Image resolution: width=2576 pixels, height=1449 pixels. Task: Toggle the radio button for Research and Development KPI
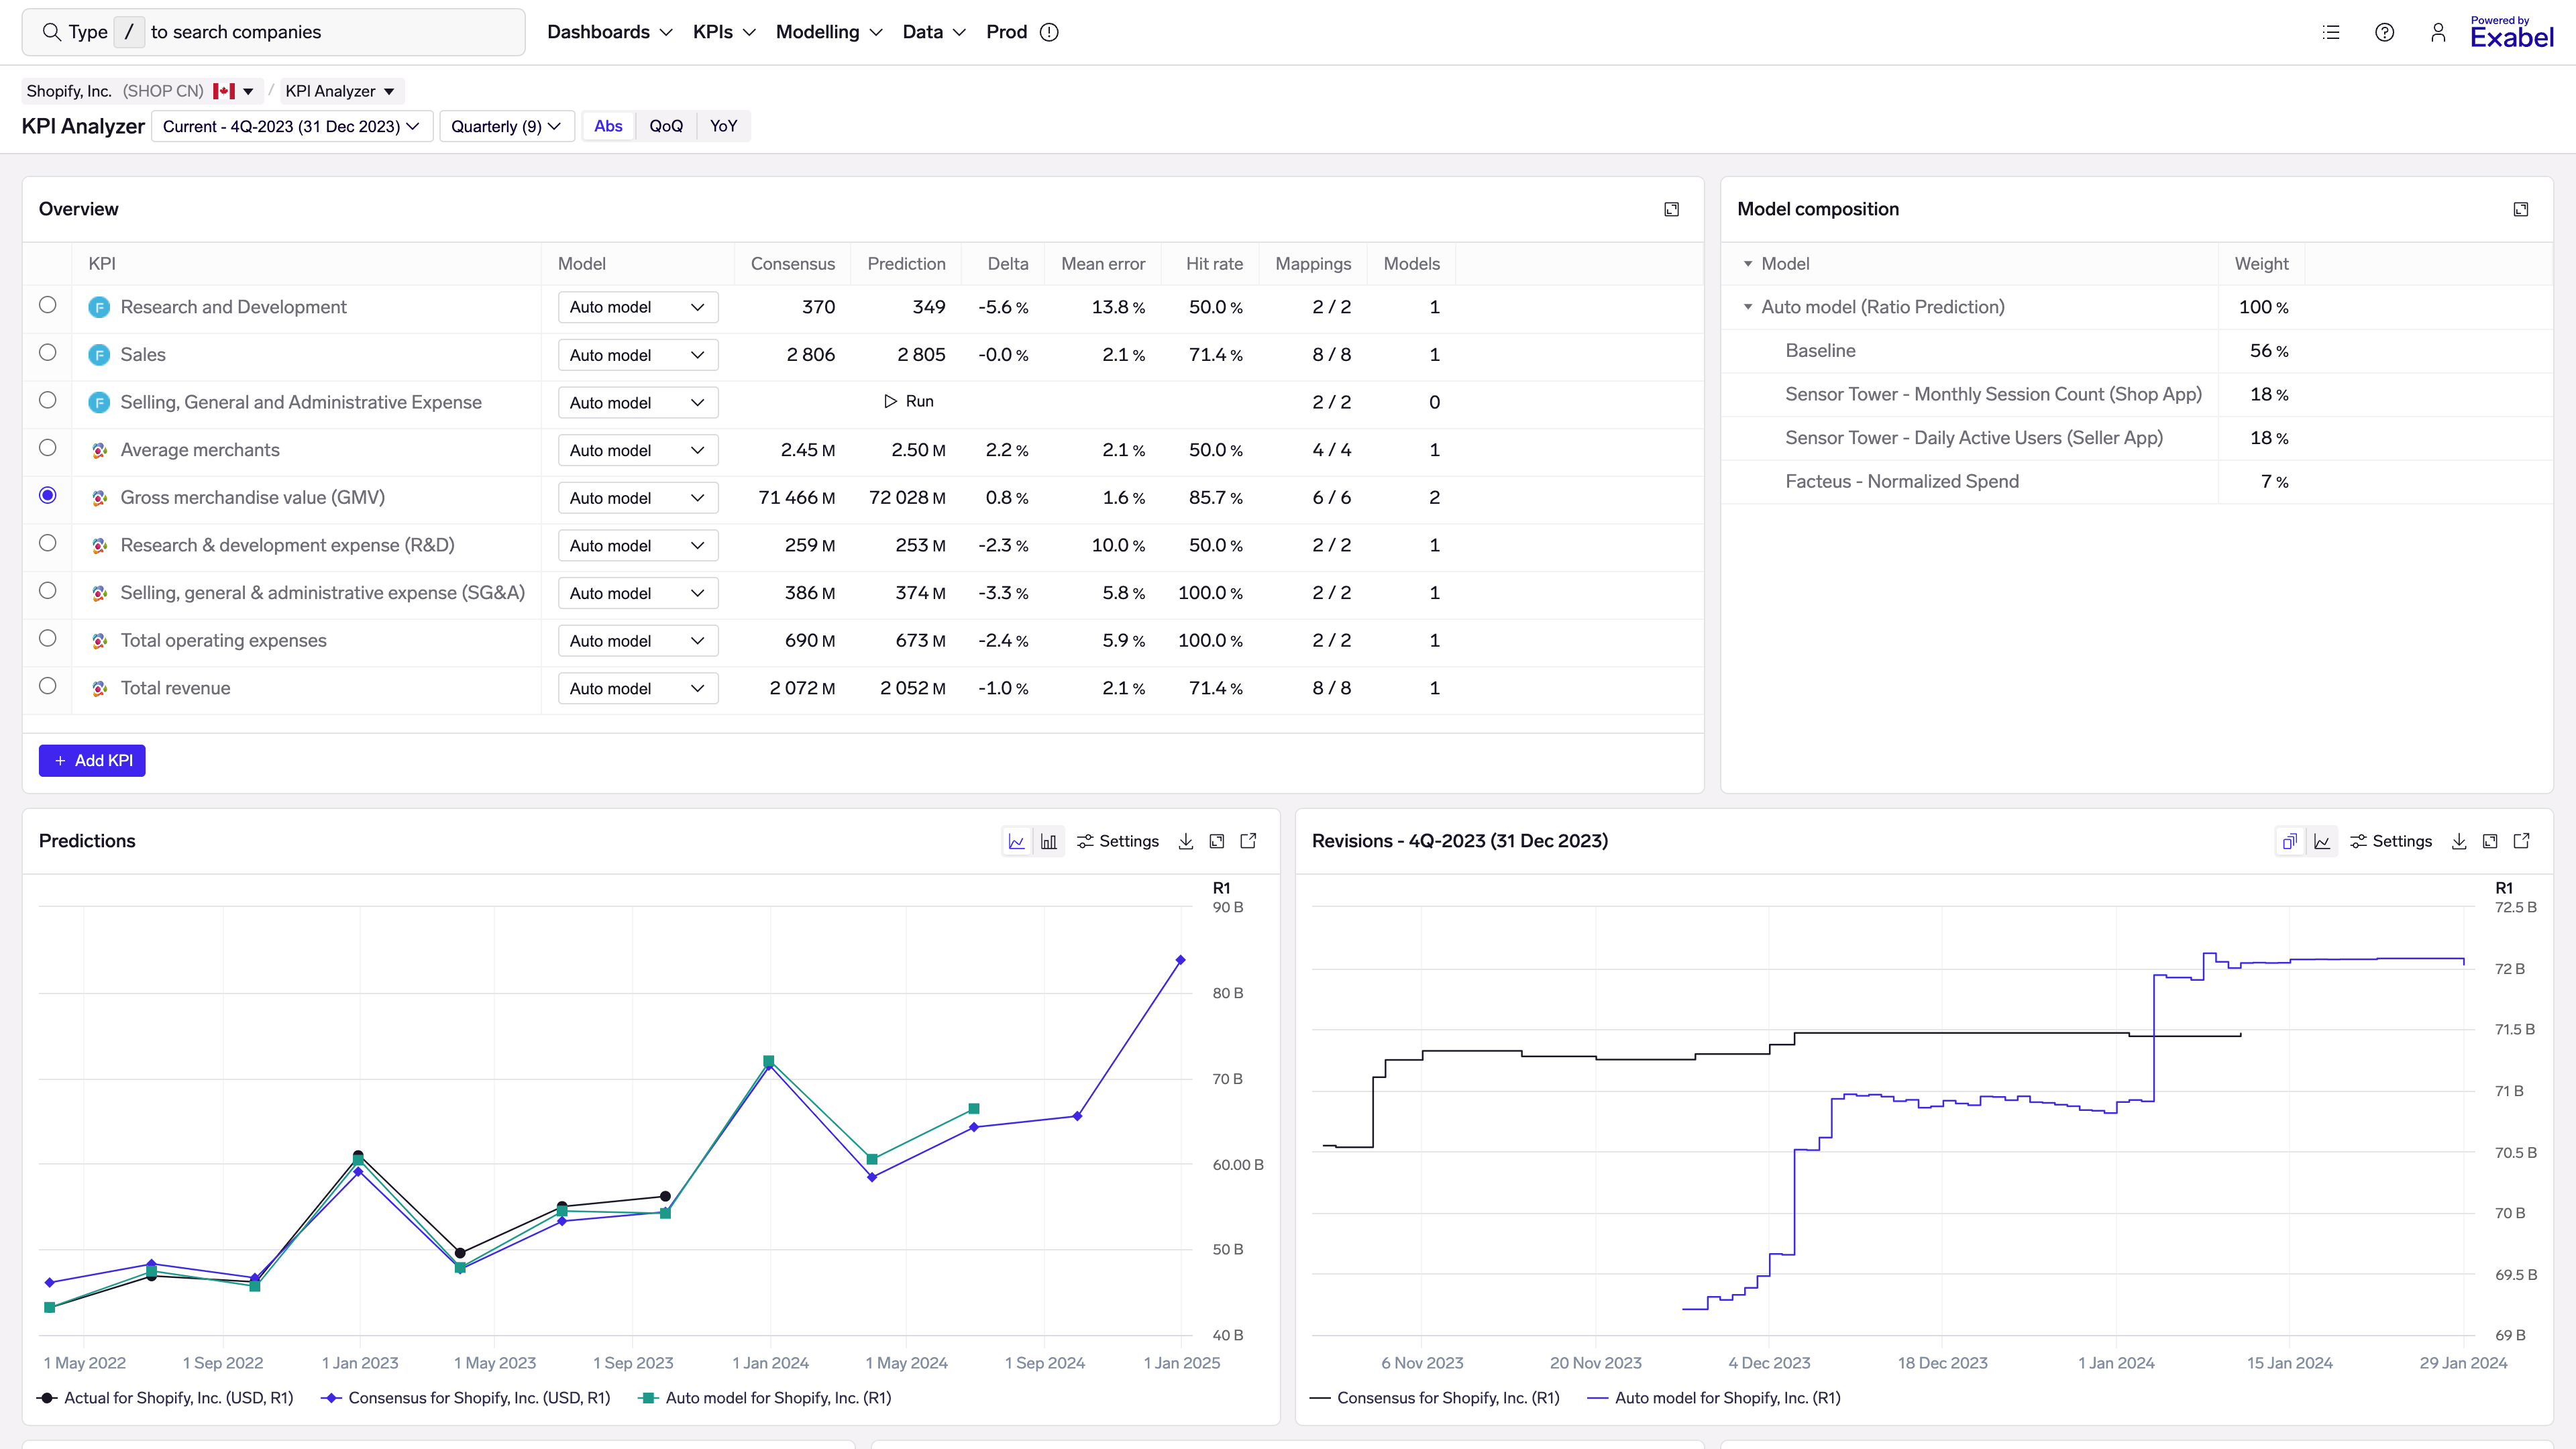point(48,305)
